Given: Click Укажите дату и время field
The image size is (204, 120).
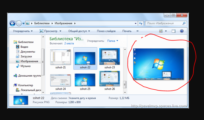Looking at the screenshot, I should [x=82, y=98].
